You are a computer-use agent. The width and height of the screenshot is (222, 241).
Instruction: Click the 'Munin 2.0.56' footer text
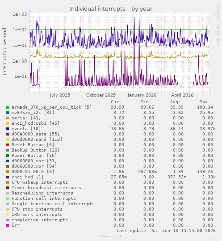tap(111, 236)
